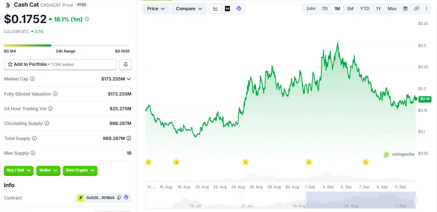This screenshot has height=212, width=437.
Task: Click the Fully Diluted Valuation value $173.255M
Action: point(119,94)
